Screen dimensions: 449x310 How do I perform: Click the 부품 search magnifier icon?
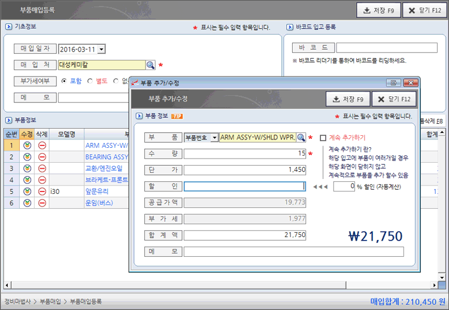(301, 138)
